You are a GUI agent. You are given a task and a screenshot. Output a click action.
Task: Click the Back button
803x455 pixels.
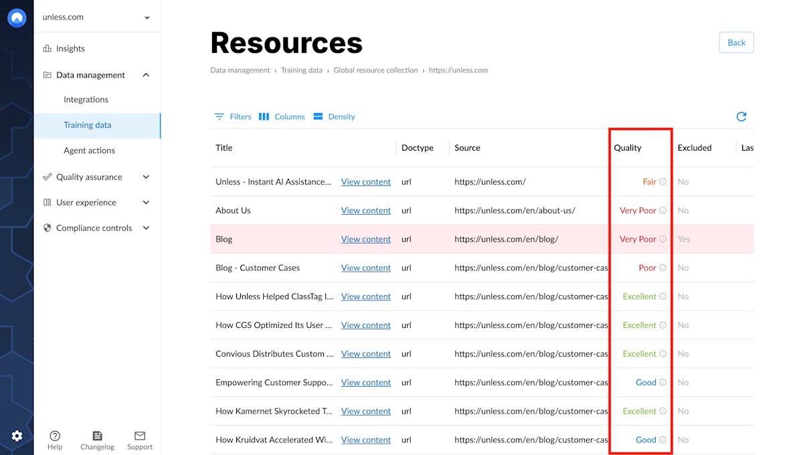[x=736, y=42]
